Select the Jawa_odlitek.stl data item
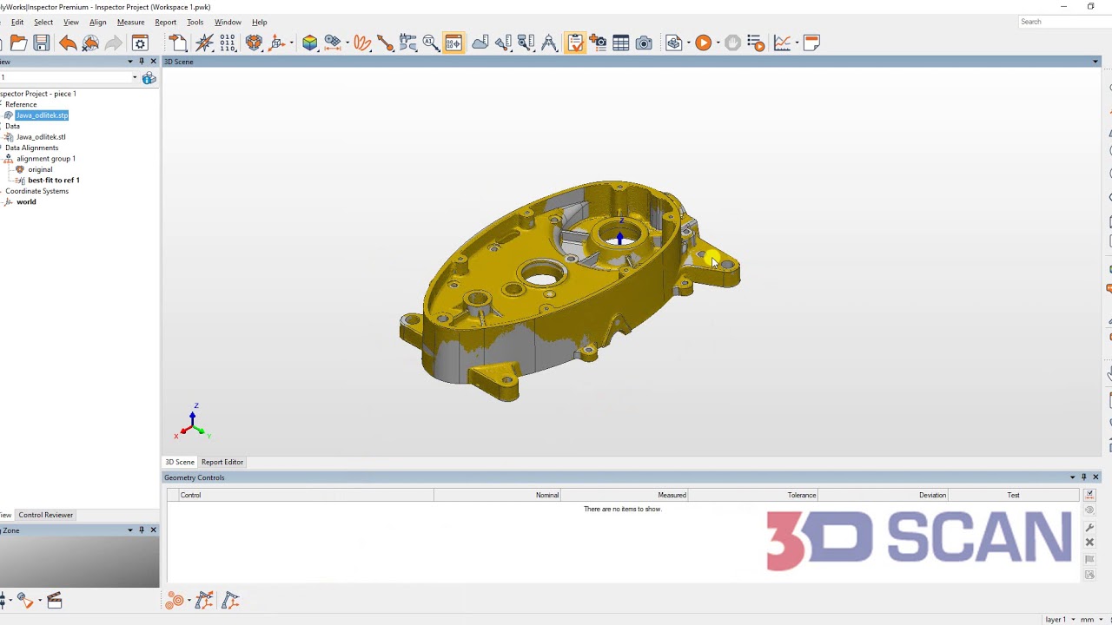 point(41,136)
